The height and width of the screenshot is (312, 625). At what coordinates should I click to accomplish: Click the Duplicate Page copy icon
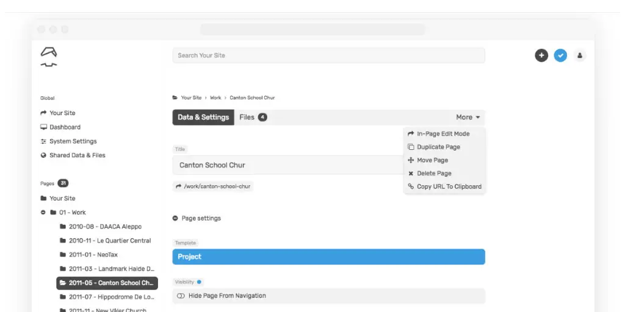pyautogui.click(x=411, y=147)
